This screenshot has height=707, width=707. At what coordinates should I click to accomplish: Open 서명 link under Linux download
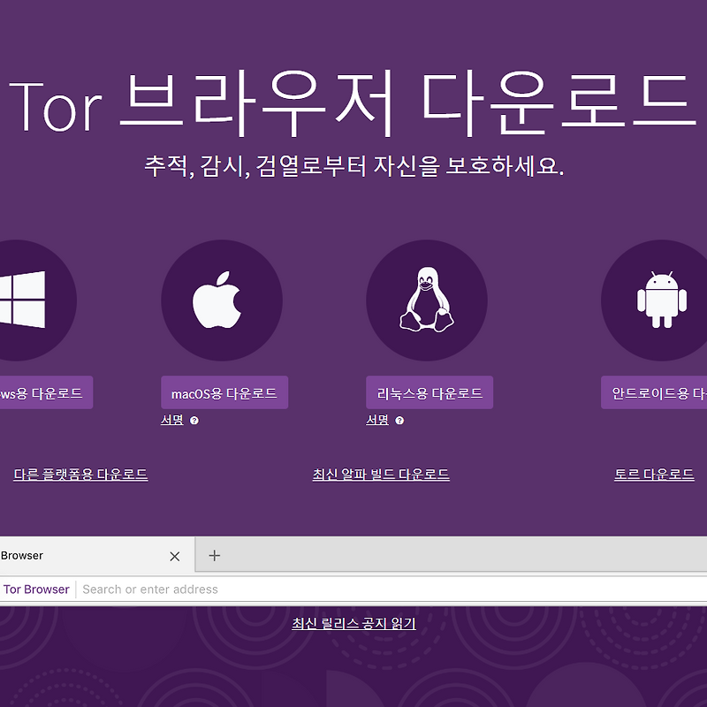click(x=377, y=420)
